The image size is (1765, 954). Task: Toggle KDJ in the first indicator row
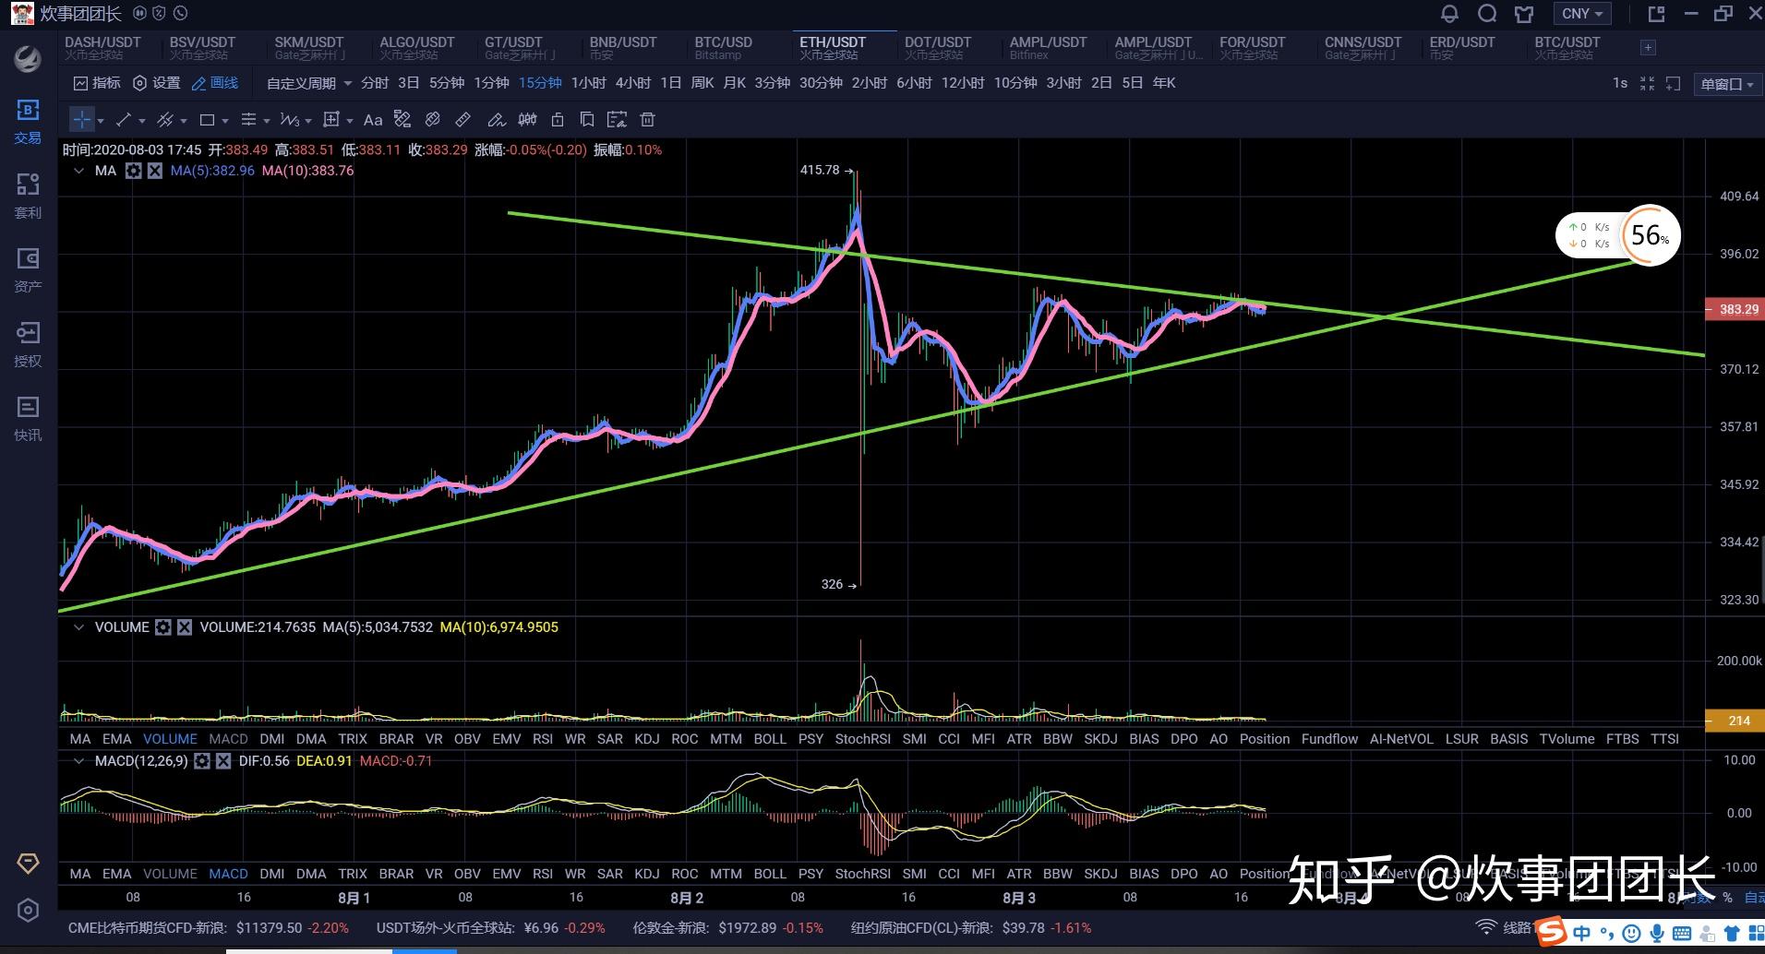click(647, 739)
